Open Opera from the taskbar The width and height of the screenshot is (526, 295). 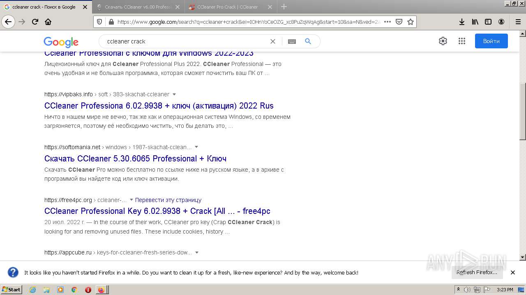pos(88,290)
